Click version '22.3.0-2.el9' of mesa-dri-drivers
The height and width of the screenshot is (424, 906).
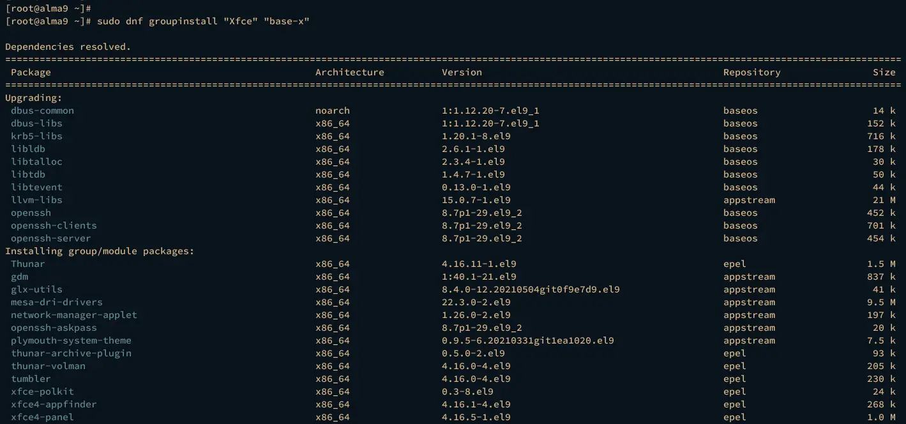pyautogui.click(x=476, y=302)
